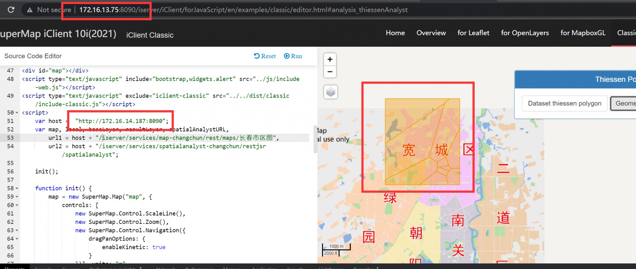Open the map layer switcher
636x269 pixels.
pos(331,92)
